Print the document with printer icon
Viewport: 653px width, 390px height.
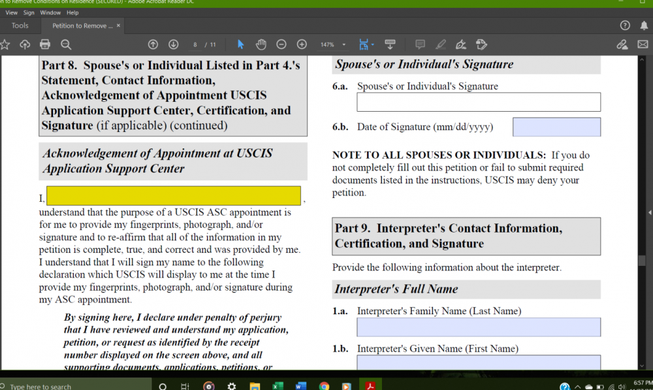pyautogui.click(x=45, y=44)
